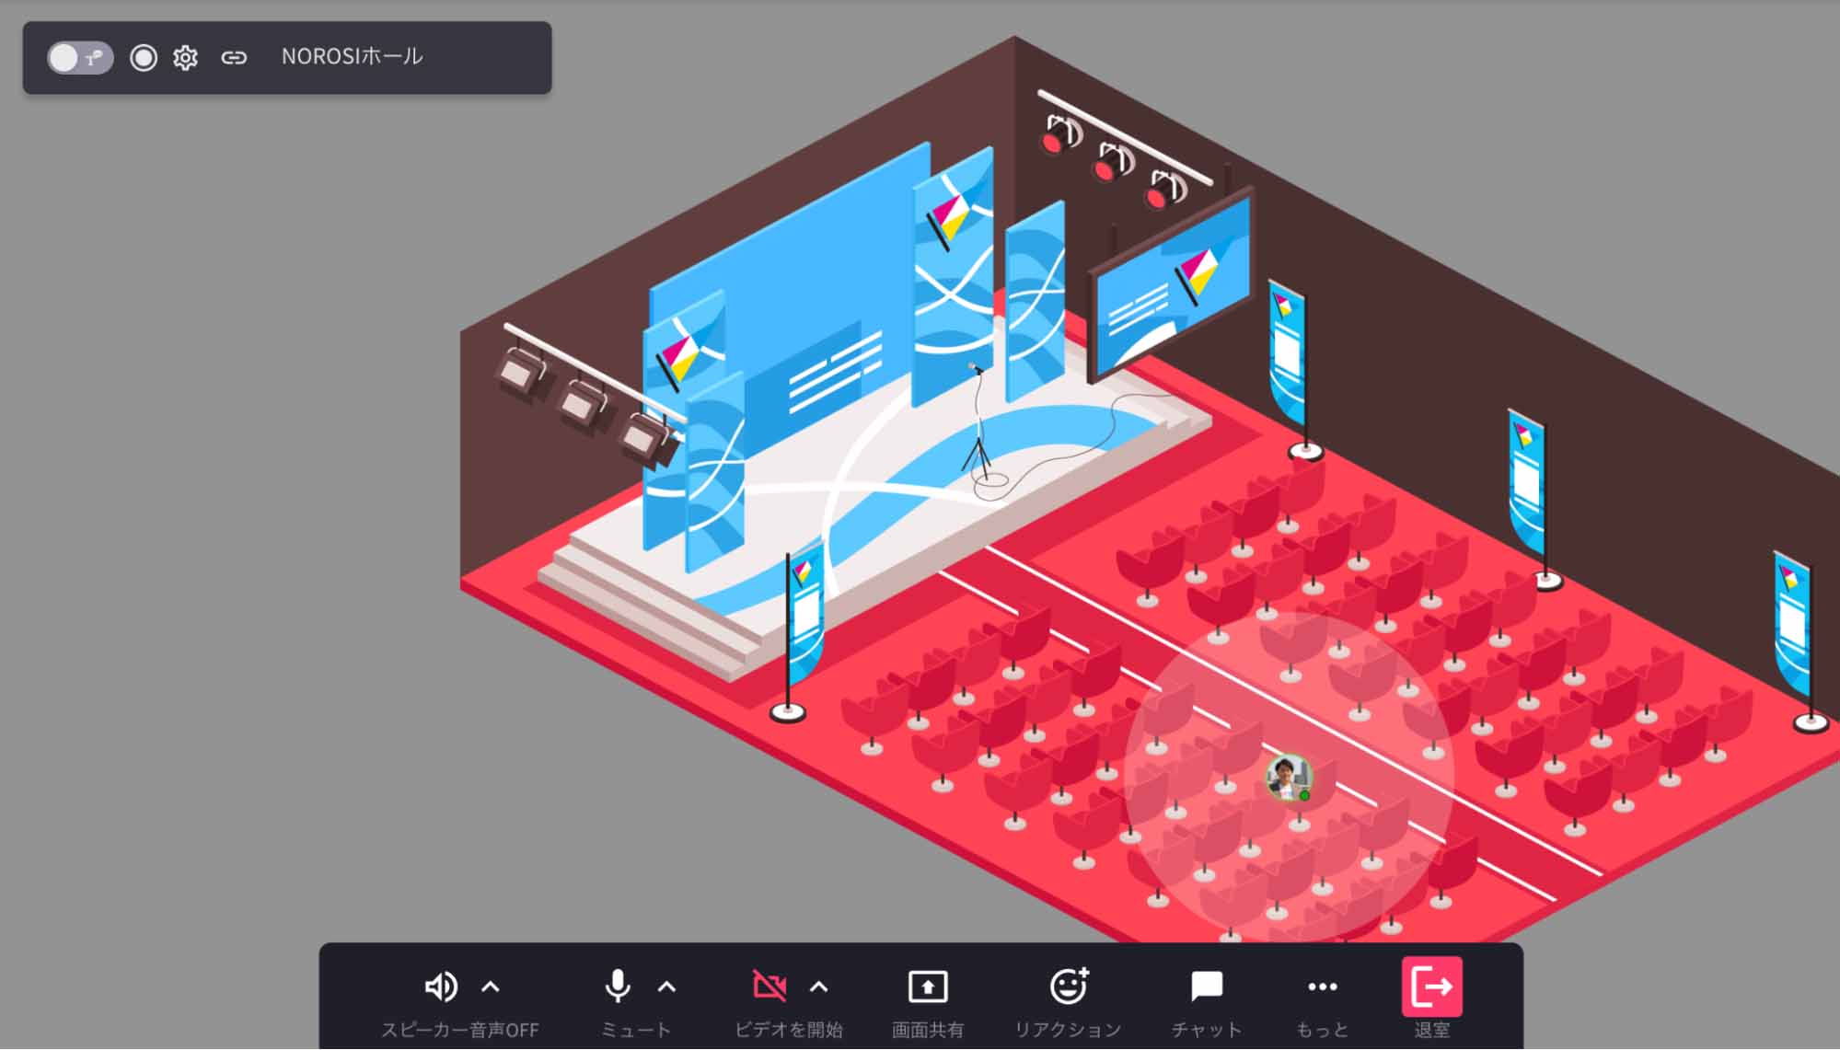Unmute the microphone via ミュート
The image size is (1840, 1050).
[x=616, y=987]
